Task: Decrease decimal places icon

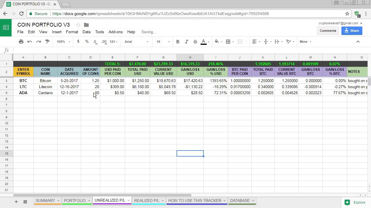Action: (95, 42)
